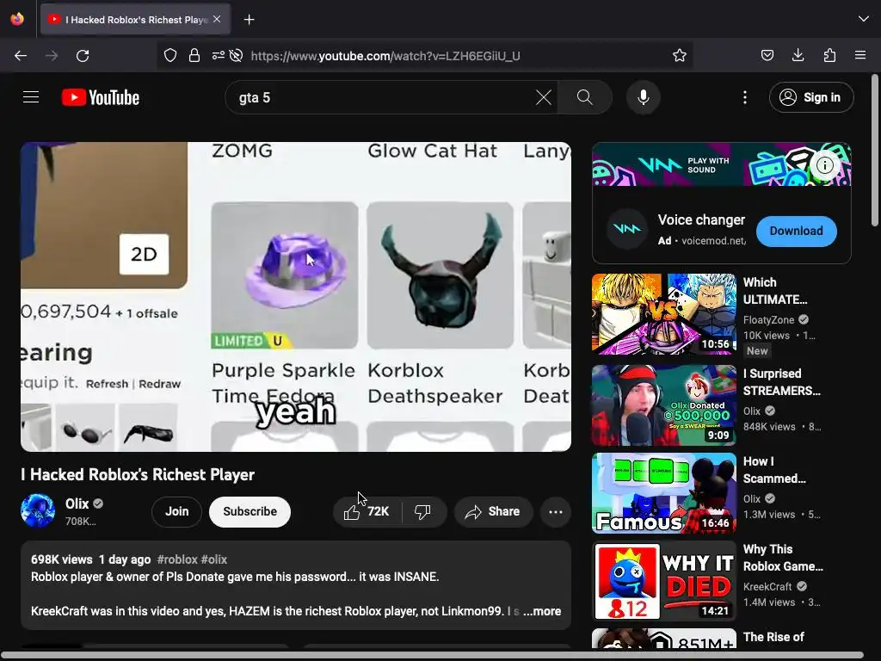
Task: Click the Join membership button
Action: (177, 511)
